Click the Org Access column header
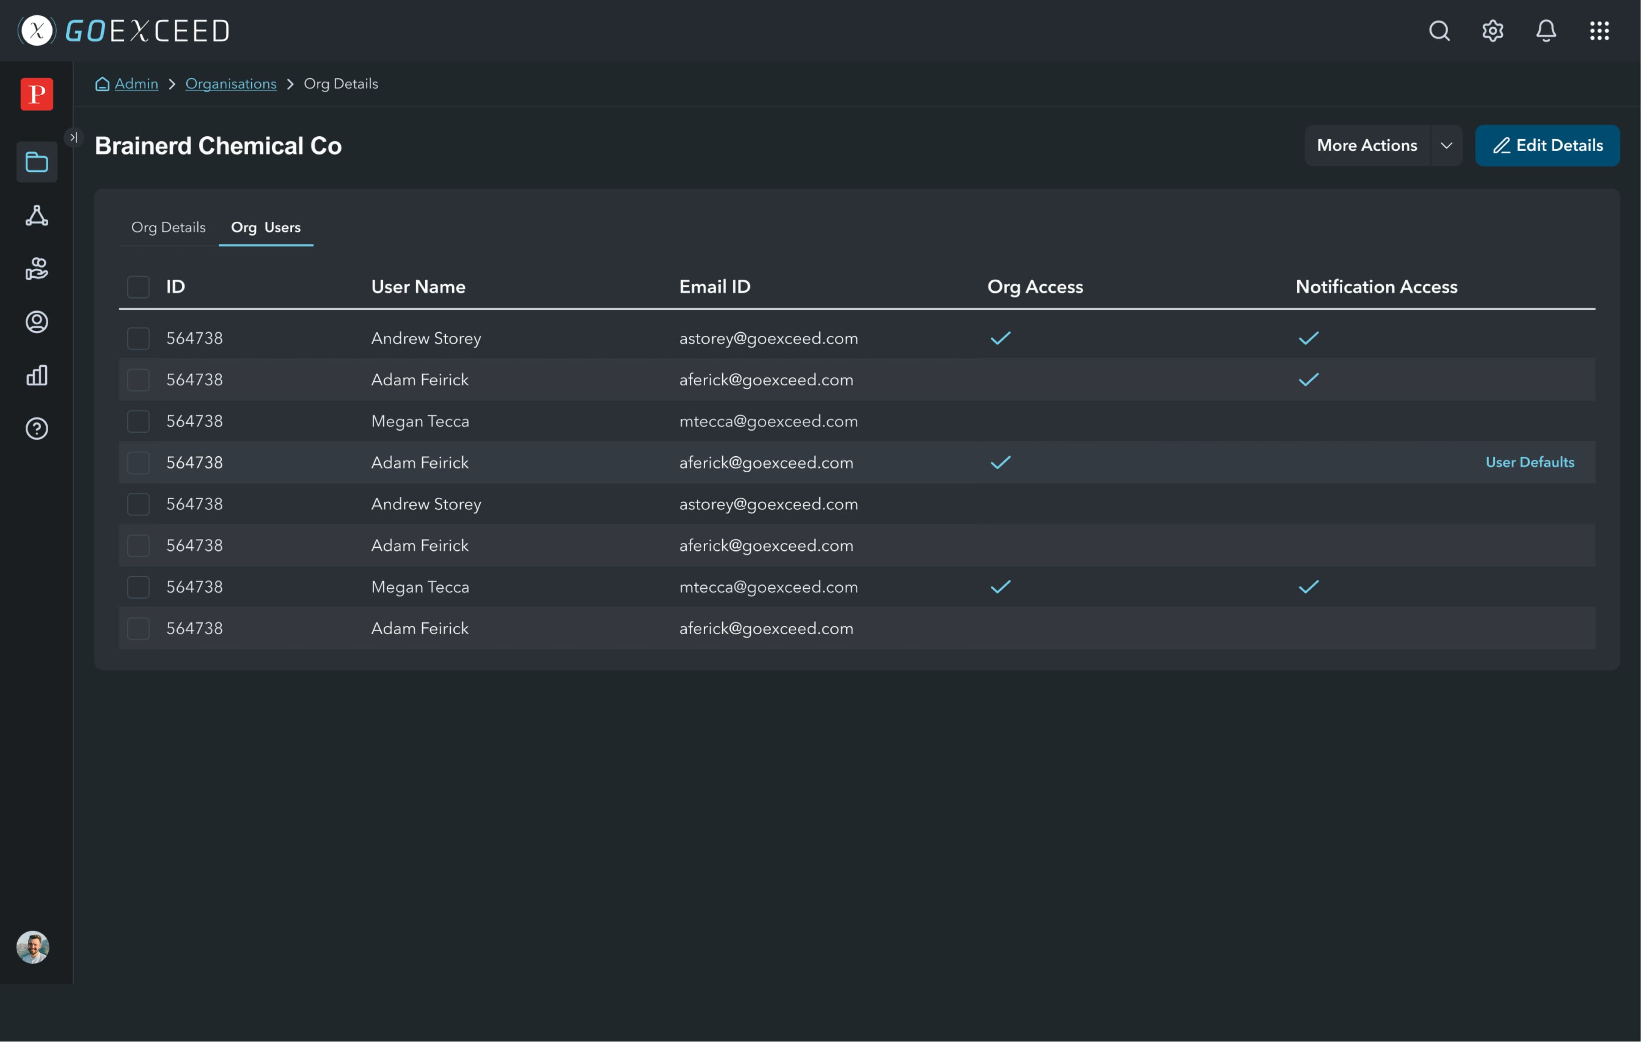 [x=1035, y=287]
